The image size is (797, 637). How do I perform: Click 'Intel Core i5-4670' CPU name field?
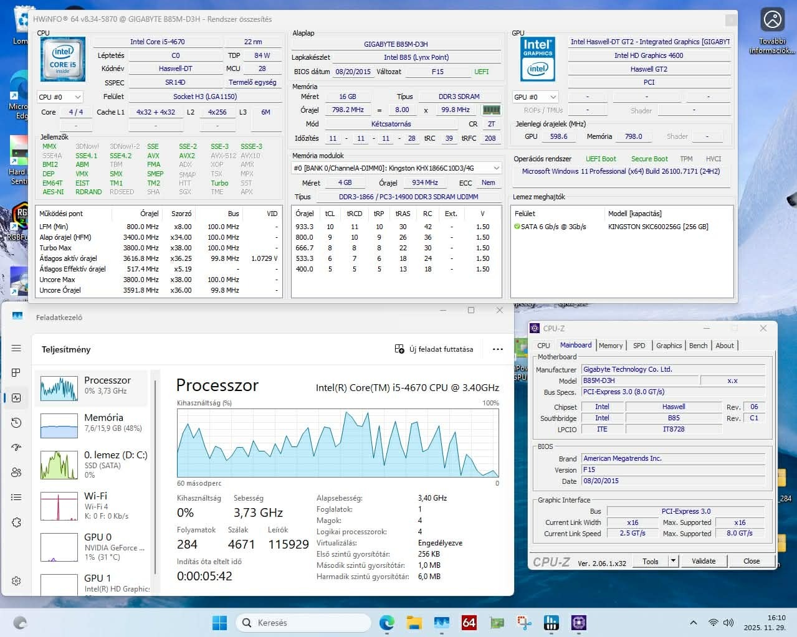(x=158, y=42)
